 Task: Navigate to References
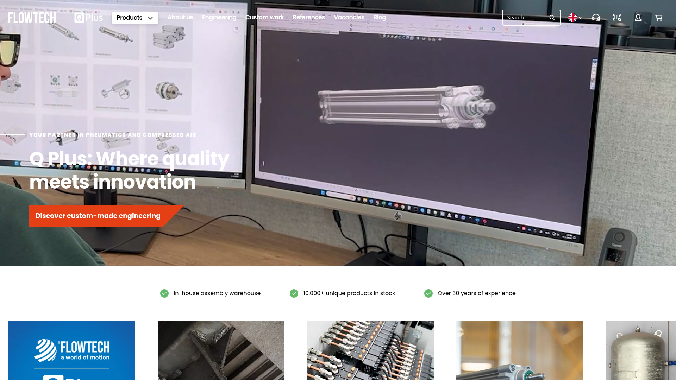pos(309,17)
